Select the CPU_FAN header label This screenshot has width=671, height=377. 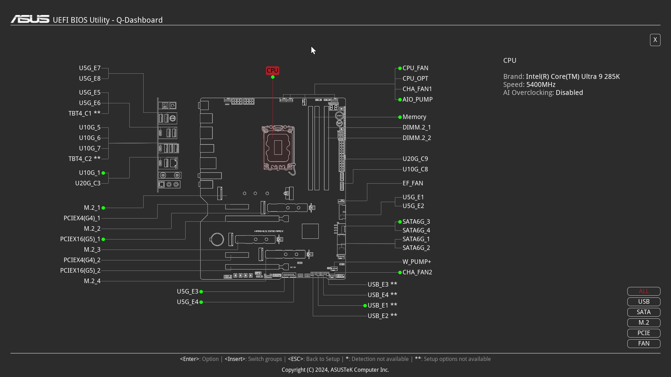tap(415, 68)
